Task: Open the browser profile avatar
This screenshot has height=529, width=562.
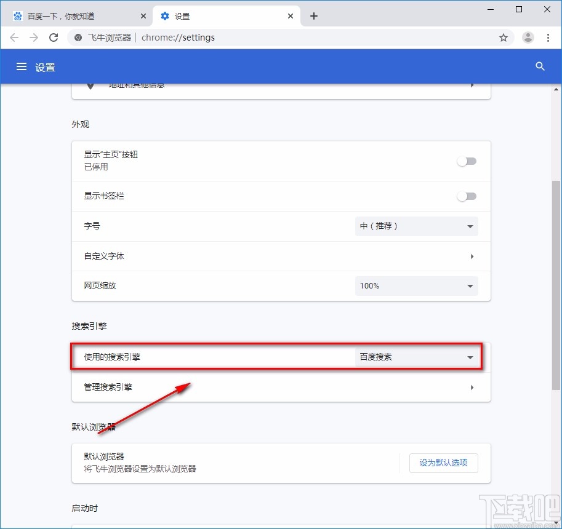Action: 528,38
